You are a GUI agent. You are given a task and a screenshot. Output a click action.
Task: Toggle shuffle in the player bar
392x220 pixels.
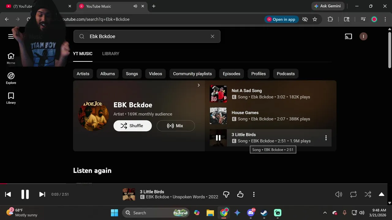pos(368,194)
